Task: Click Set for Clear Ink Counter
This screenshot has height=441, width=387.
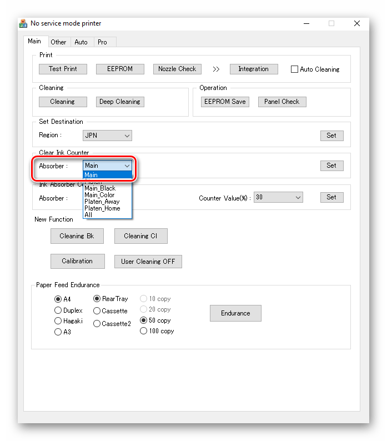Action: tap(331, 166)
